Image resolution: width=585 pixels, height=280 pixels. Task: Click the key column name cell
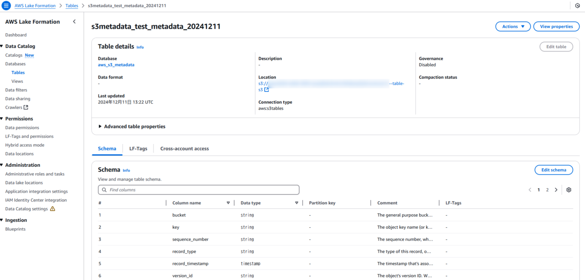point(176,227)
